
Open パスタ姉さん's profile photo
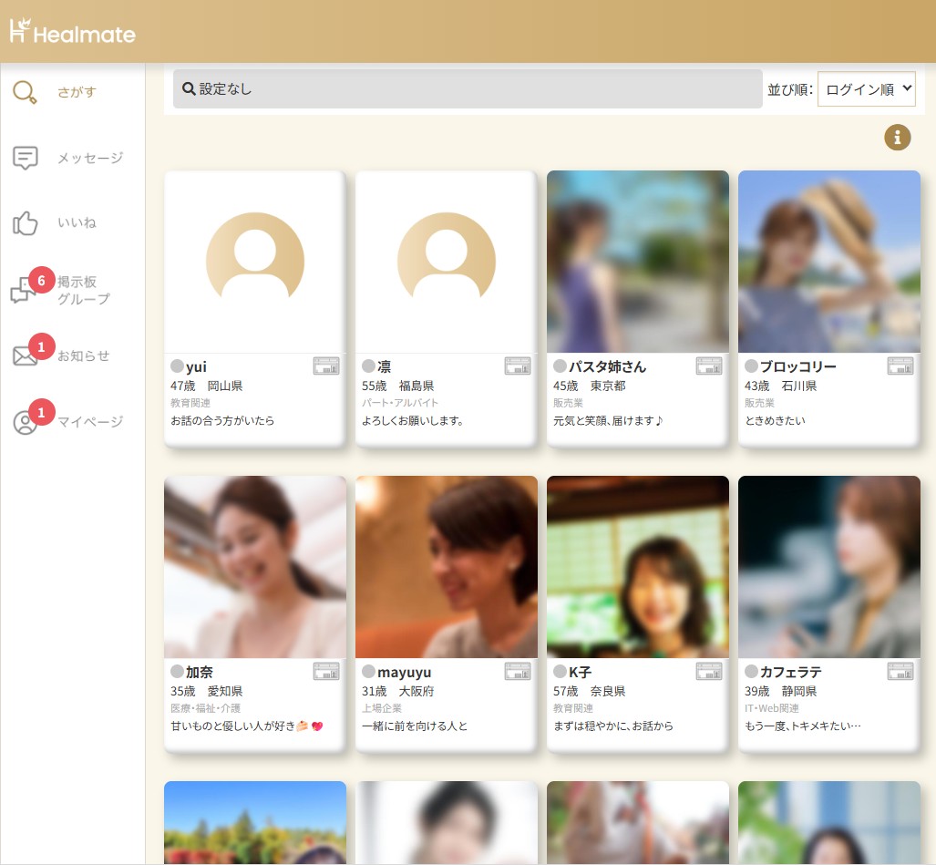pos(637,262)
